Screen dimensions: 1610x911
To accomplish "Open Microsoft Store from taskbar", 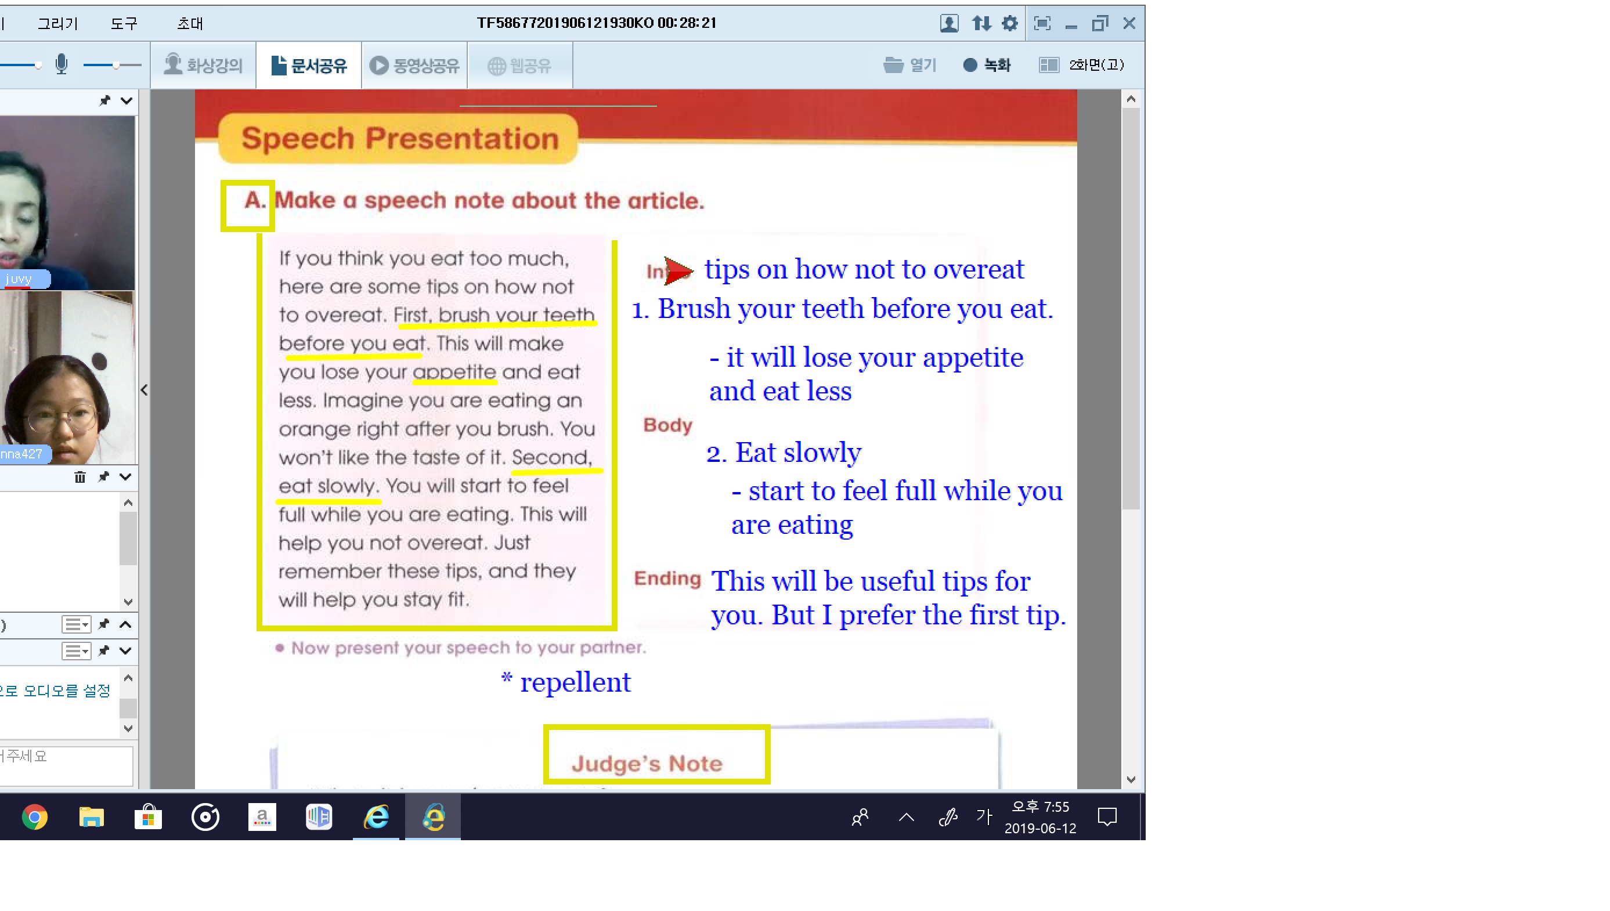I will (x=147, y=817).
